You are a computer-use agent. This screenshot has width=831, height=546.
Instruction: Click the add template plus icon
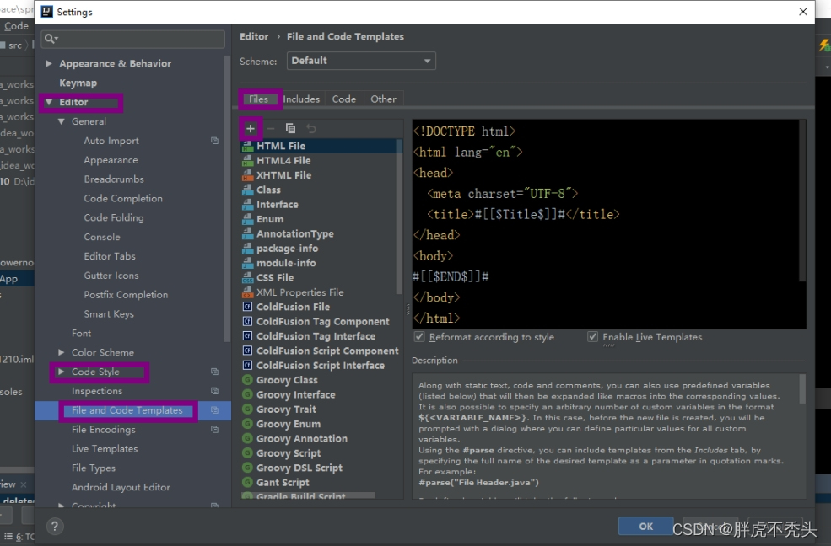point(251,129)
